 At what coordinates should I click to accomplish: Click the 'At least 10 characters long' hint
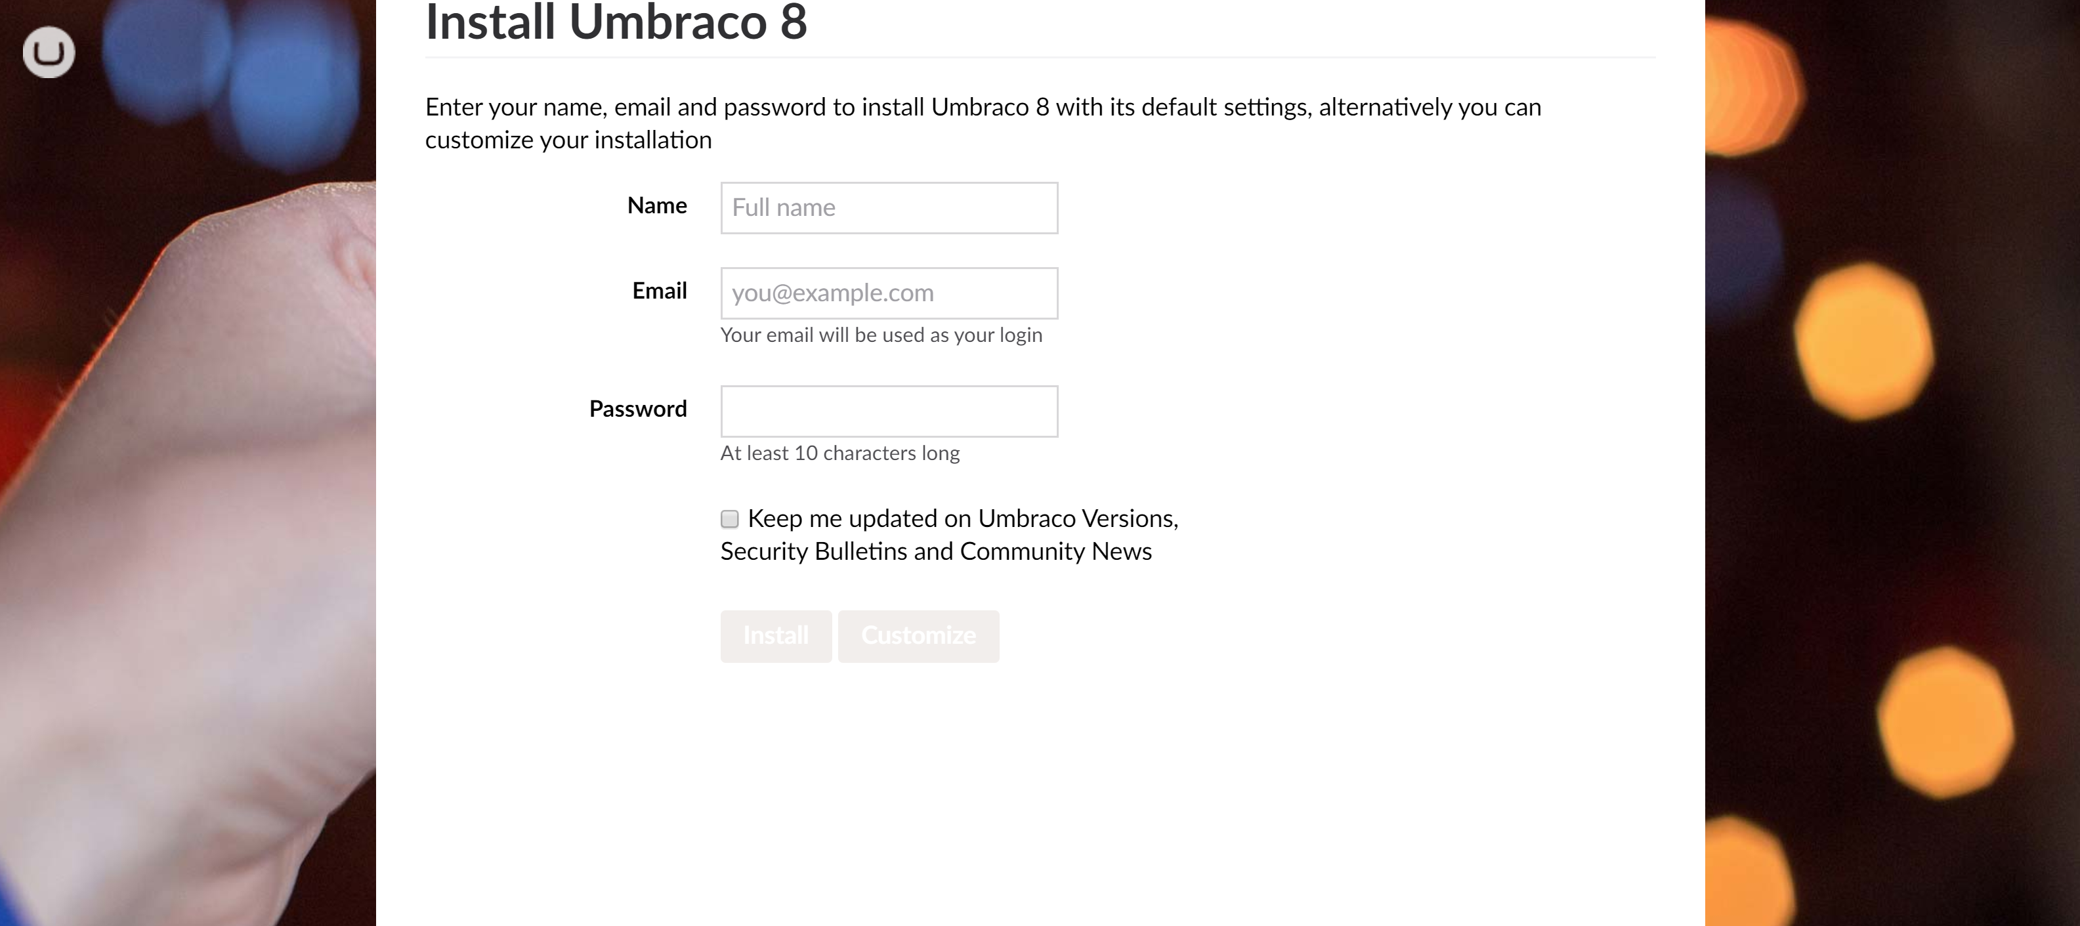pyautogui.click(x=839, y=453)
